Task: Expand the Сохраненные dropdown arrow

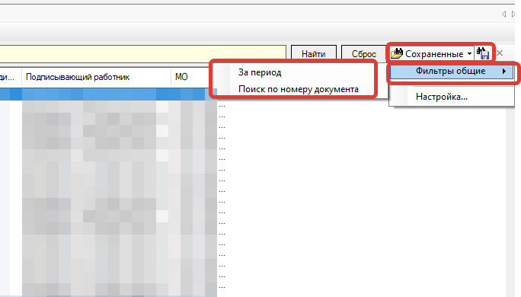Action: 469,53
